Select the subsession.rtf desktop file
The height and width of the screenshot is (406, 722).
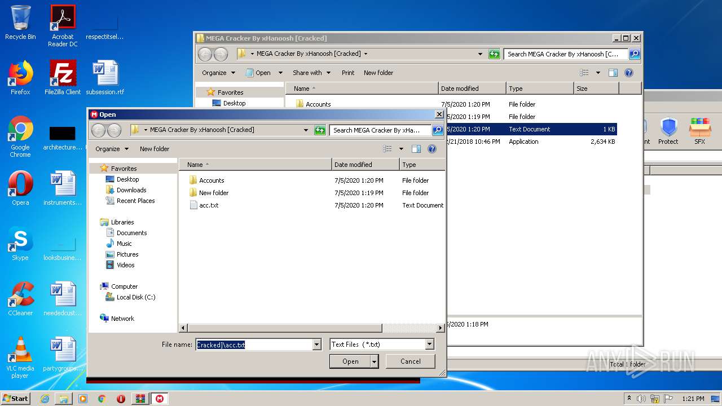pos(105,77)
